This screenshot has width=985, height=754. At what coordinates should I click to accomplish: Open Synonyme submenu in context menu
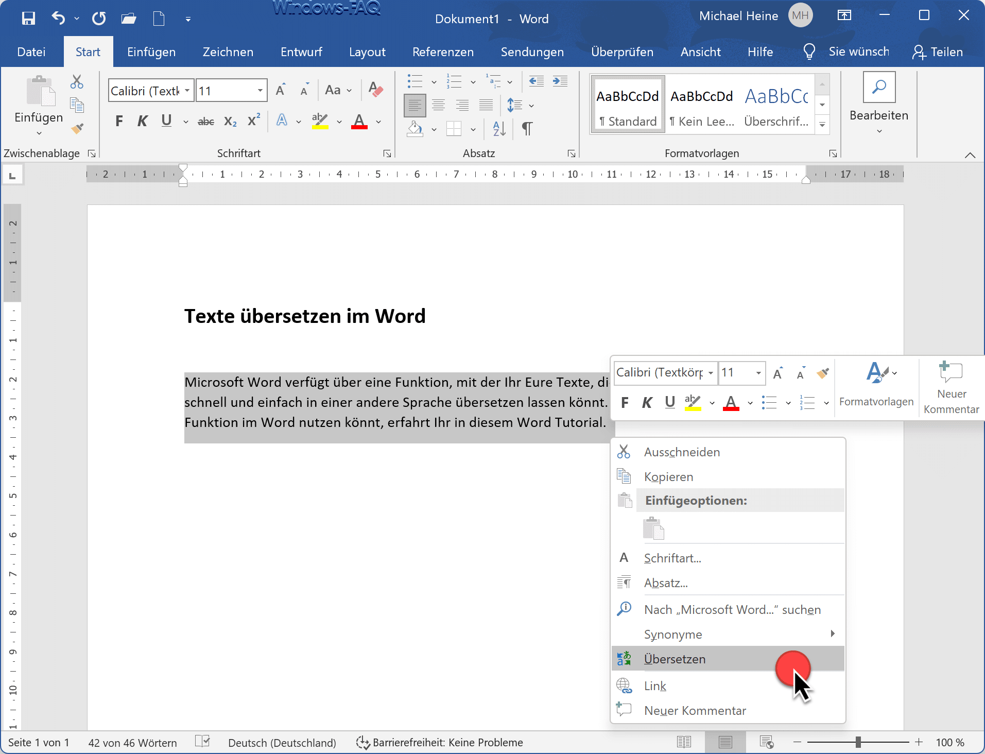point(728,634)
